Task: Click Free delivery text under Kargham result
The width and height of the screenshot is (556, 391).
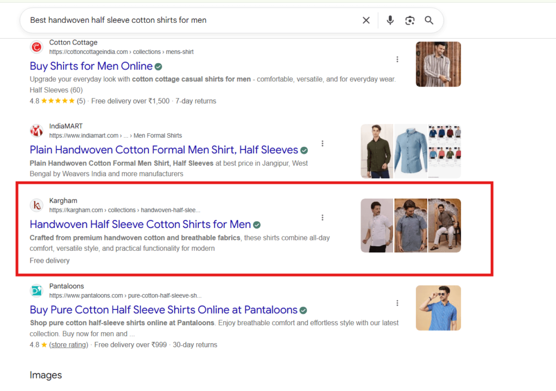Action: tap(49, 260)
